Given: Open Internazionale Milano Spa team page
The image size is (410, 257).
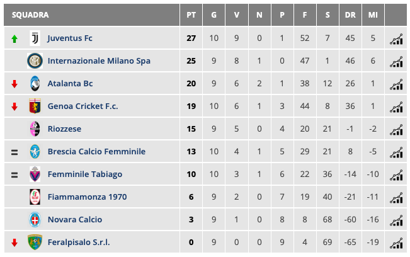Looking at the screenshot, I should pyautogui.click(x=99, y=61).
